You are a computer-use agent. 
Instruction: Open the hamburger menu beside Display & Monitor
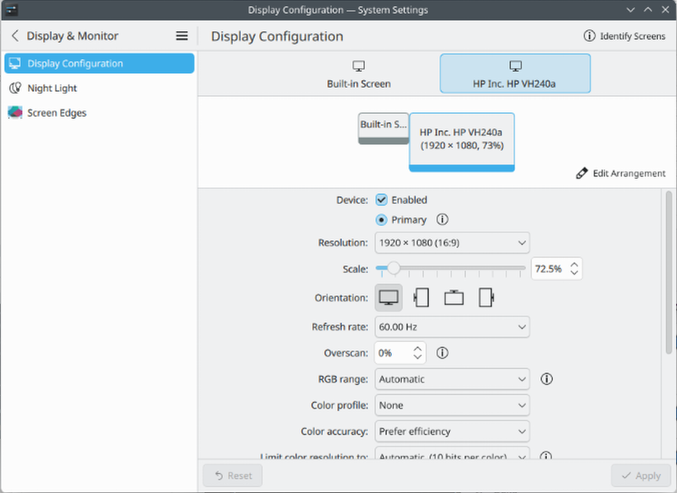[182, 36]
